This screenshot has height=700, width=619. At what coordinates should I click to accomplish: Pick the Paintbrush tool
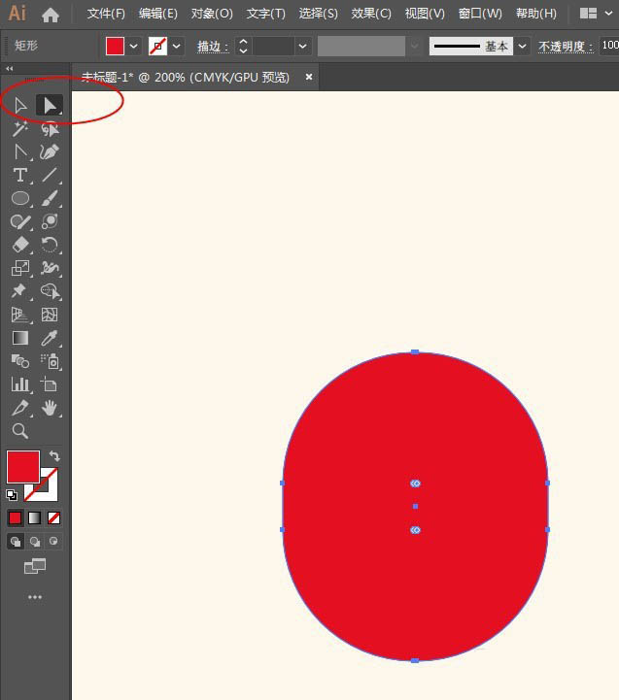(50, 198)
